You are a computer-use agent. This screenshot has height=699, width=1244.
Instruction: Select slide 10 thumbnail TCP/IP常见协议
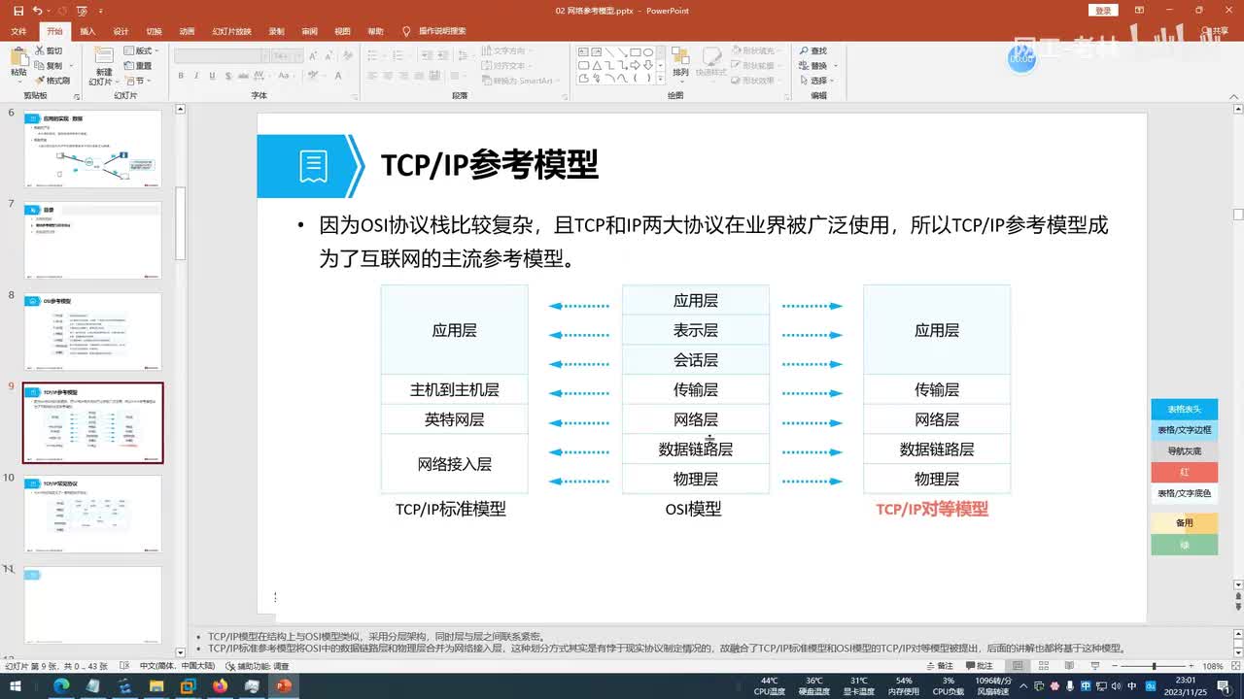pyautogui.click(x=92, y=514)
